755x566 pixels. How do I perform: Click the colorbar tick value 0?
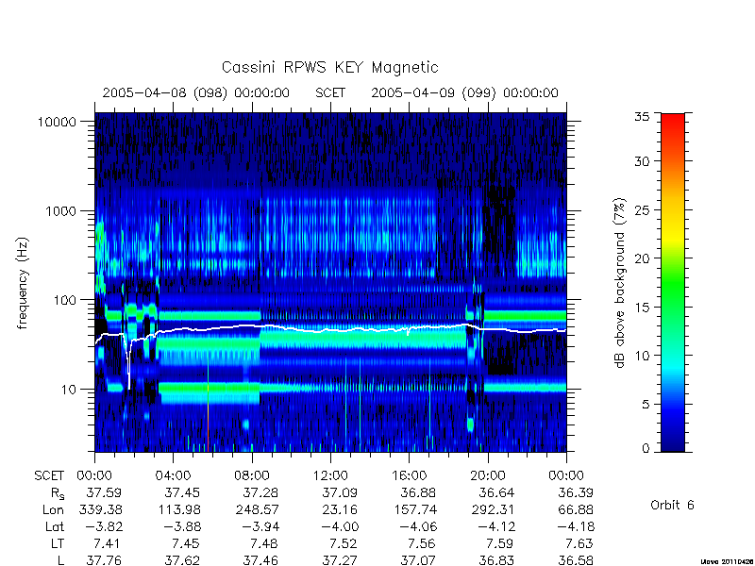[646, 449]
